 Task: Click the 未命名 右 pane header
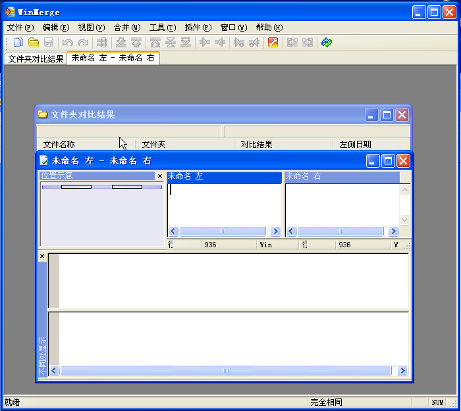(x=342, y=176)
